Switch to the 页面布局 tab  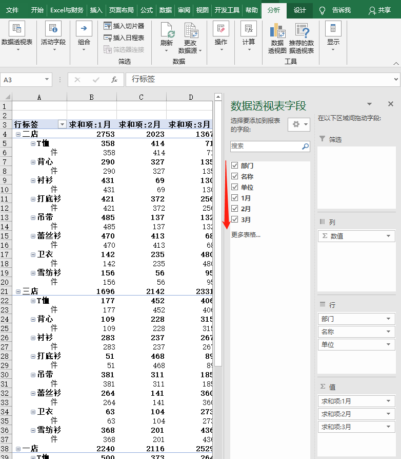(x=121, y=10)
